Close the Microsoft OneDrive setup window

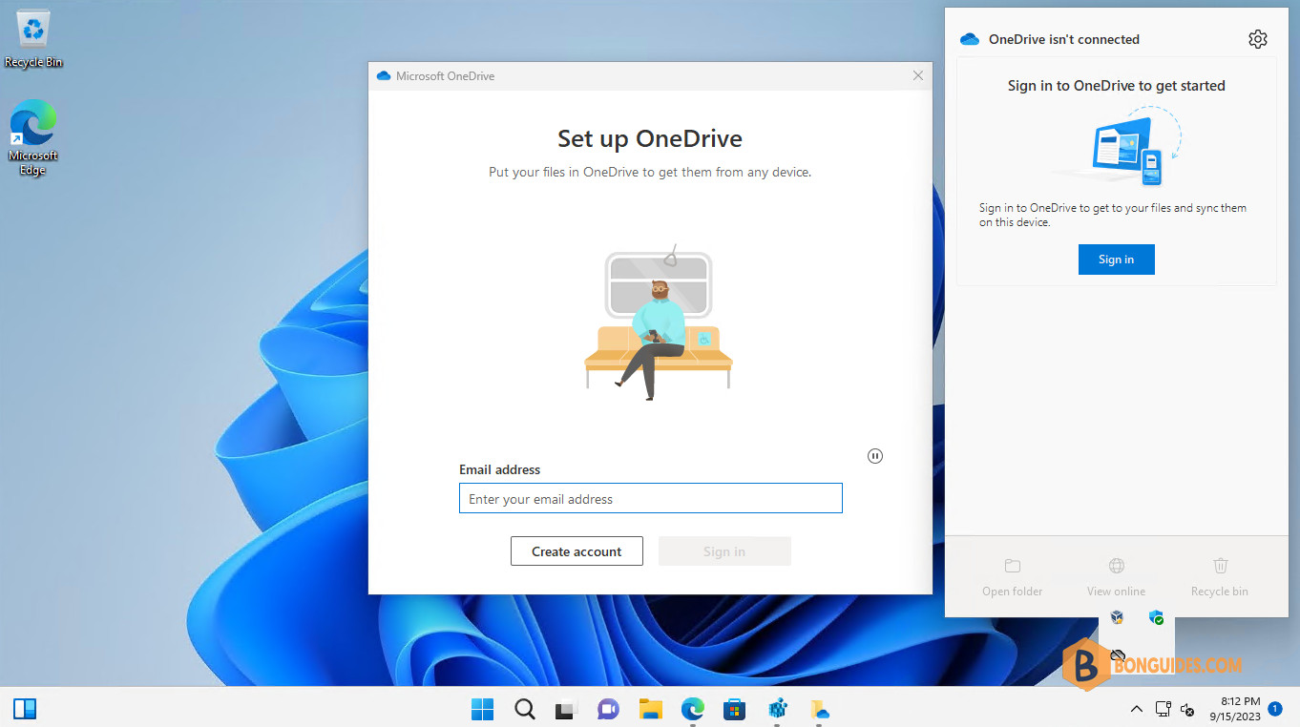click(918, 75)
